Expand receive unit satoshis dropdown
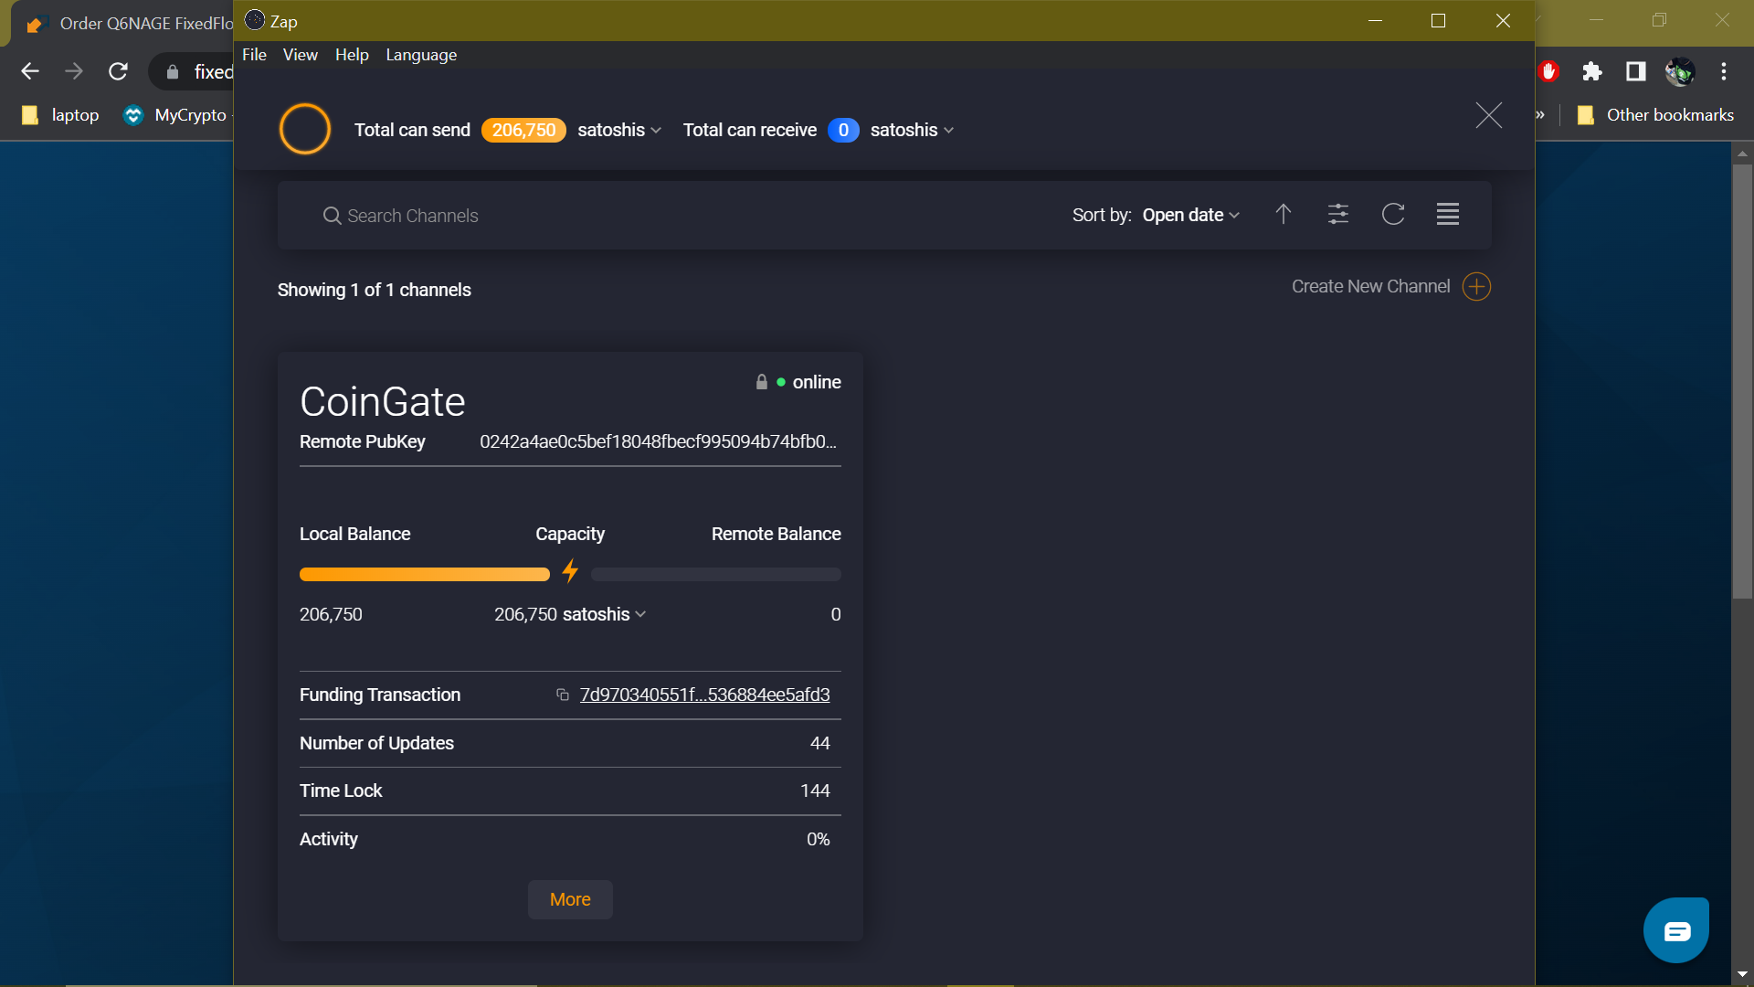The height and width of the screenshot is (987, 1754). [x=912, y=130]
